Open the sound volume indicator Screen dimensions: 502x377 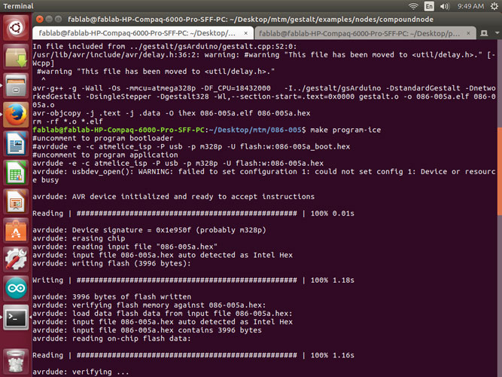[x=445, y=6]
